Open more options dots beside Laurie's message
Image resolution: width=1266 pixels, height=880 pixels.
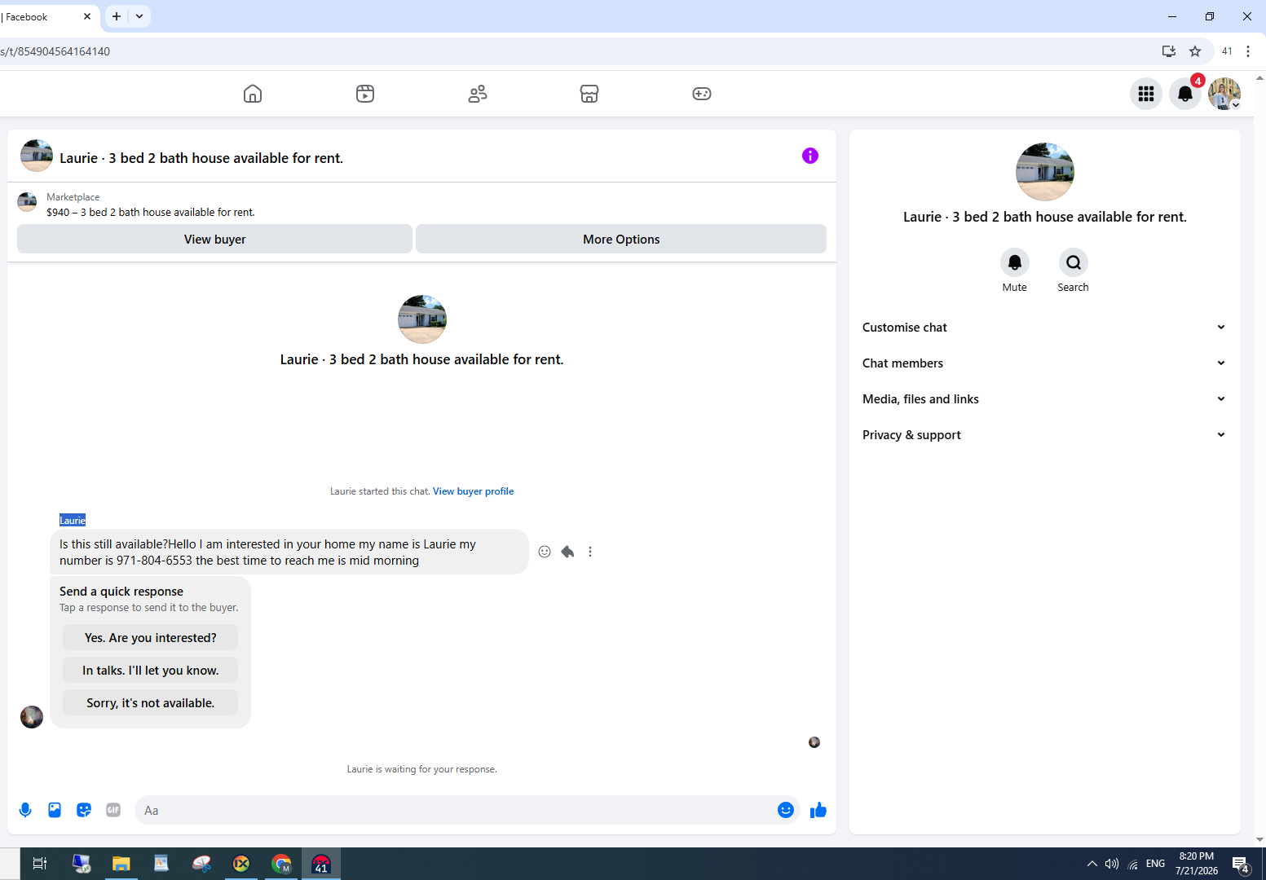(590, 552)
